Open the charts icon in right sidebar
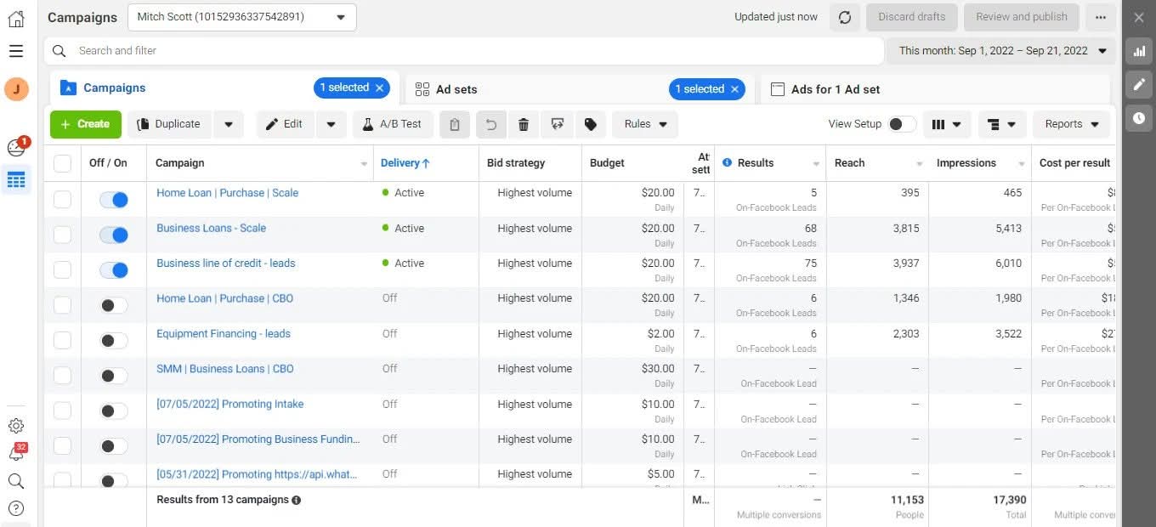The width and height of the screenshot is (1156, 527). (1139, 51)
